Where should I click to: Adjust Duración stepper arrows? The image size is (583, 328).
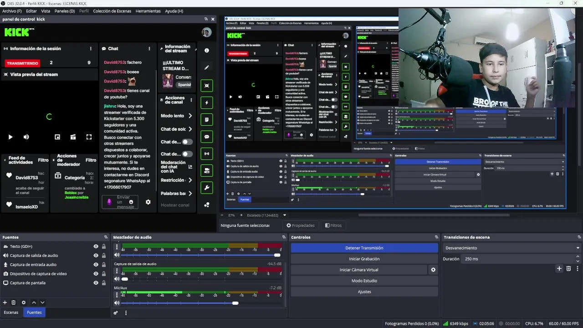point(578,259)
